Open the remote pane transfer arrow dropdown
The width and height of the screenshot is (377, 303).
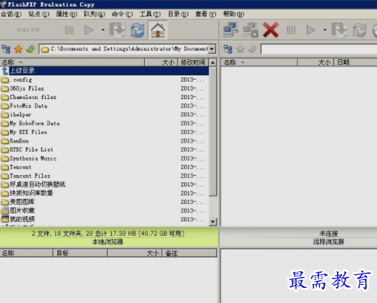pos(325,30)
